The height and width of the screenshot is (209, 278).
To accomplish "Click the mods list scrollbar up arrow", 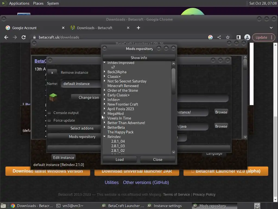I will [173, 64].
